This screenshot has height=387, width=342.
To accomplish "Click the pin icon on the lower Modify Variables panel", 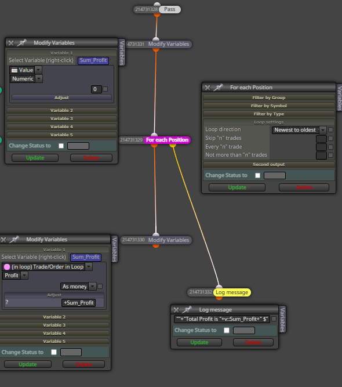I will tap(14, 240).
